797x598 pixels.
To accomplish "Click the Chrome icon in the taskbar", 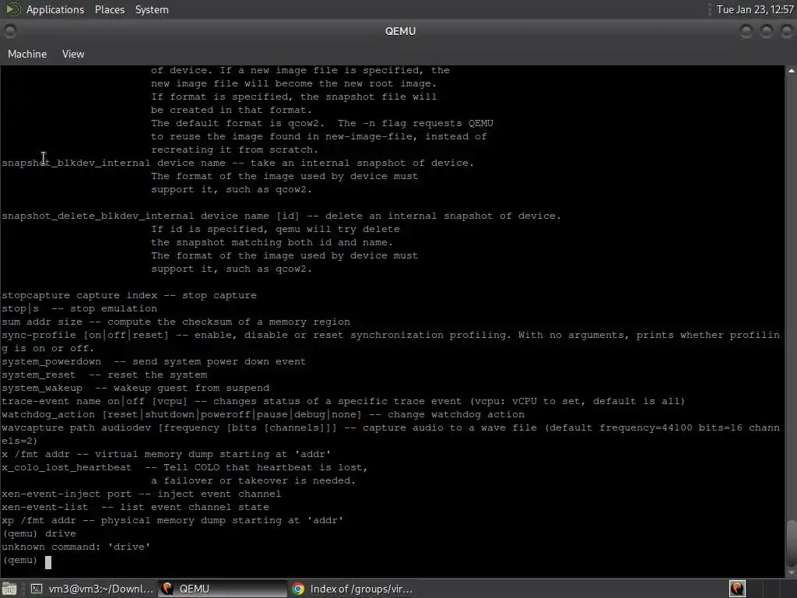I will [x=298, y=589].
